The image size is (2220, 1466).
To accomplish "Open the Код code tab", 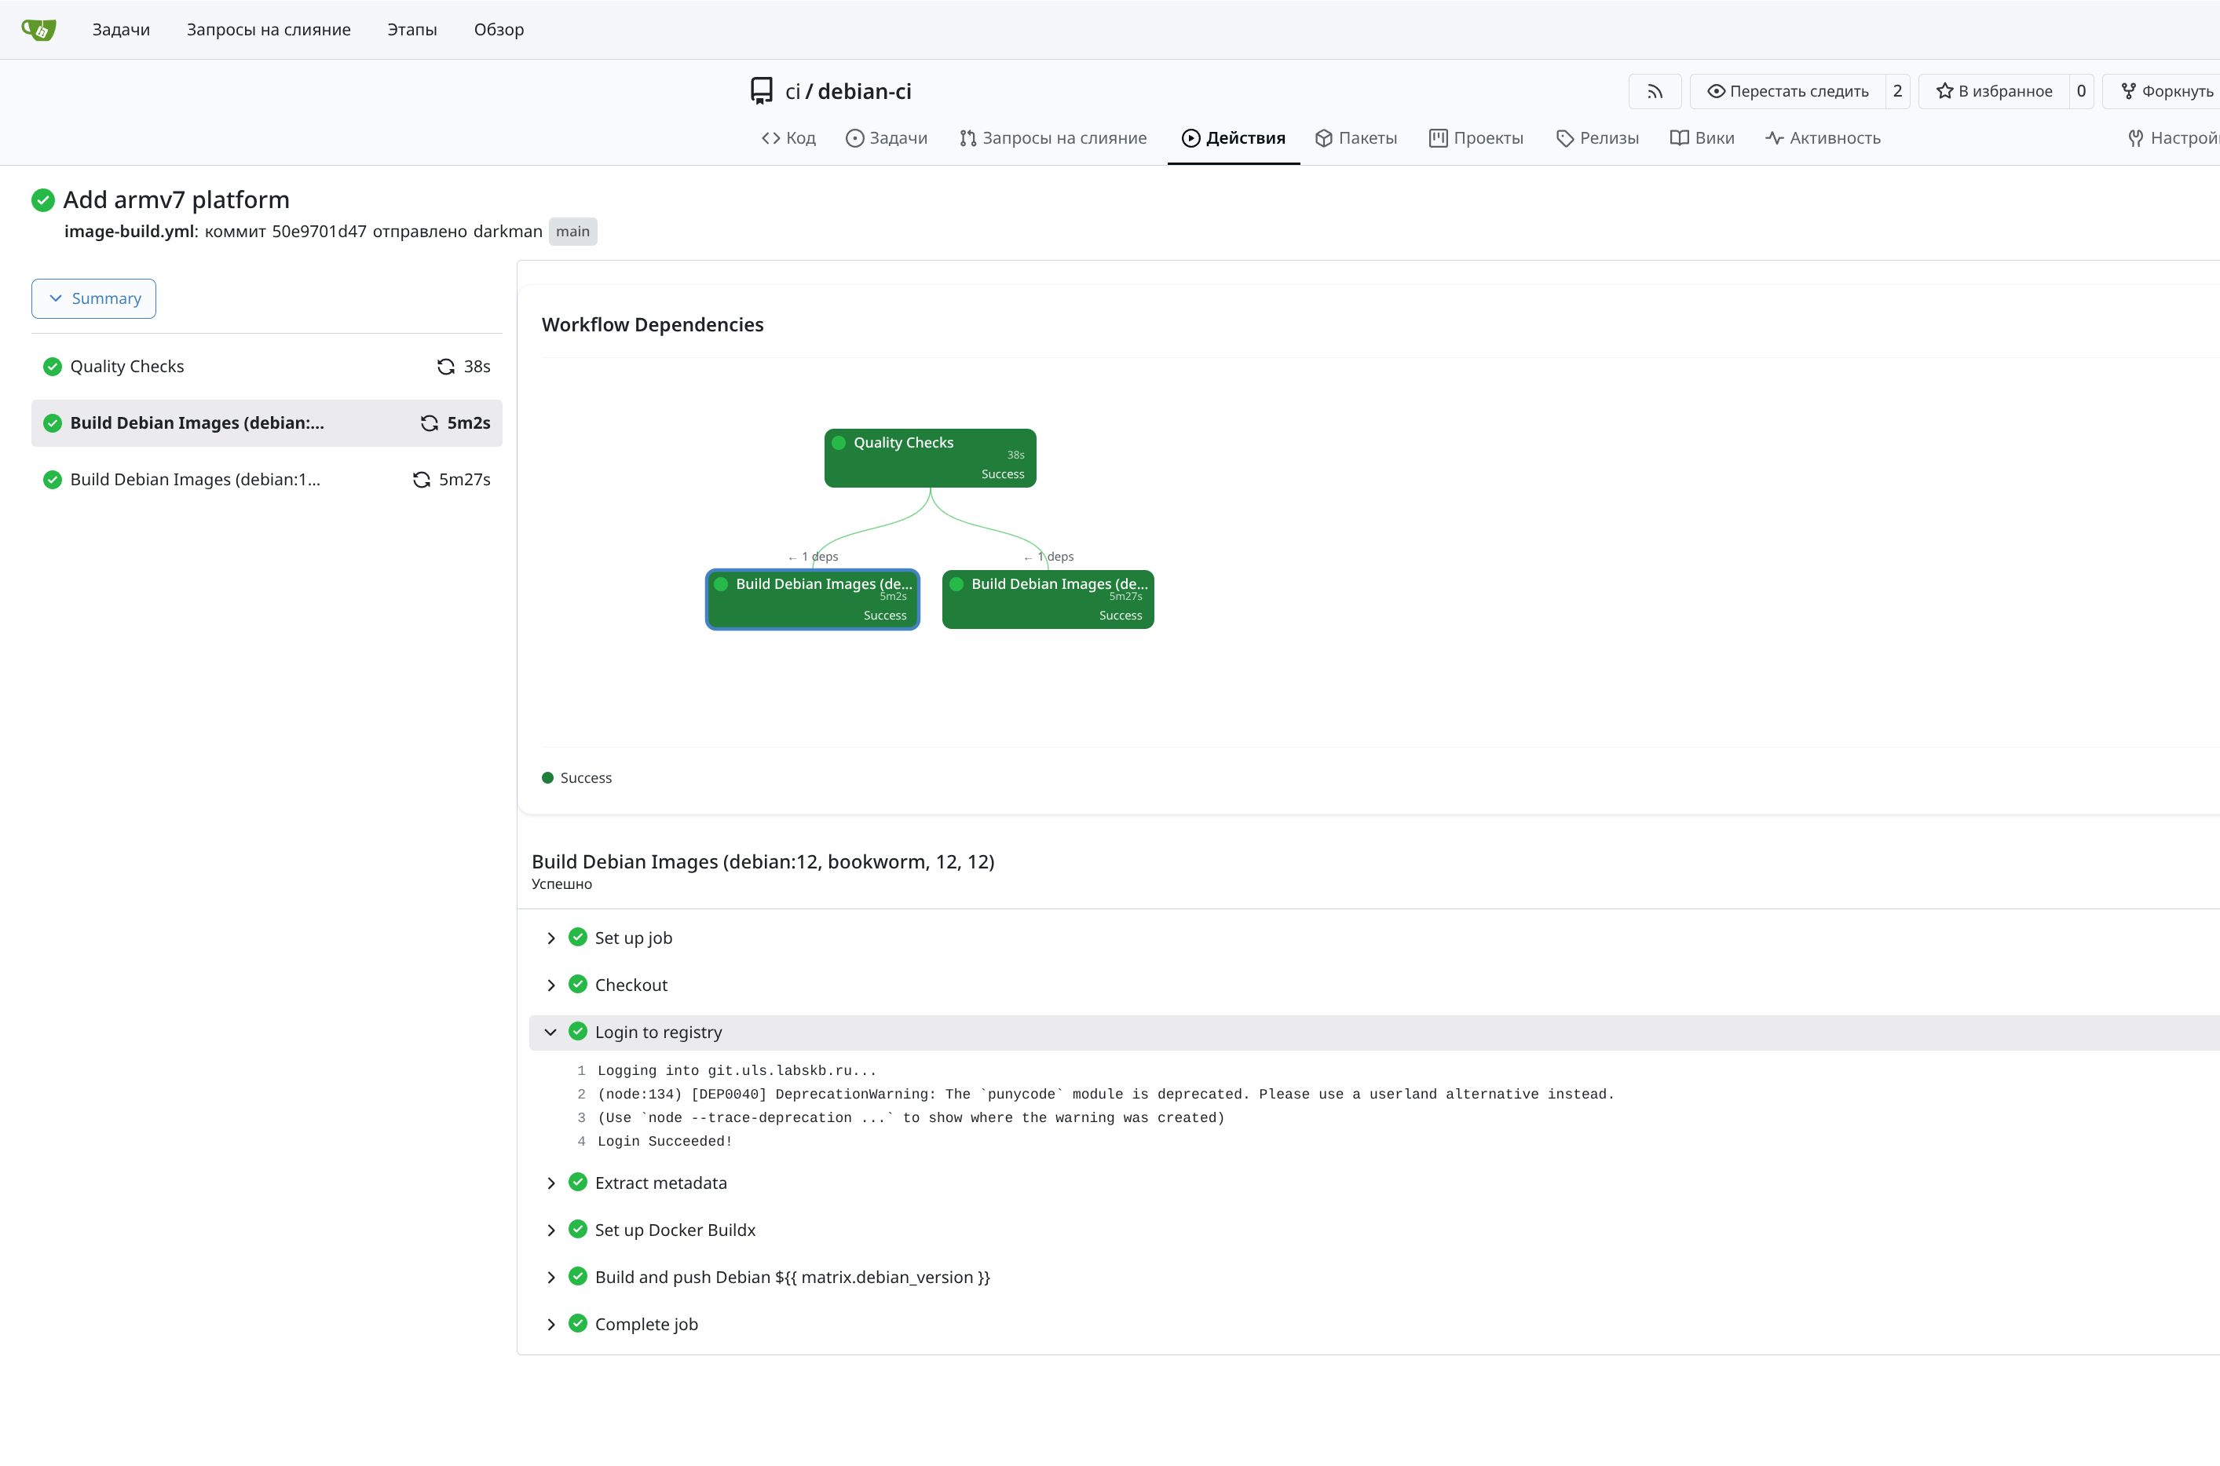I will pos(789,138).
